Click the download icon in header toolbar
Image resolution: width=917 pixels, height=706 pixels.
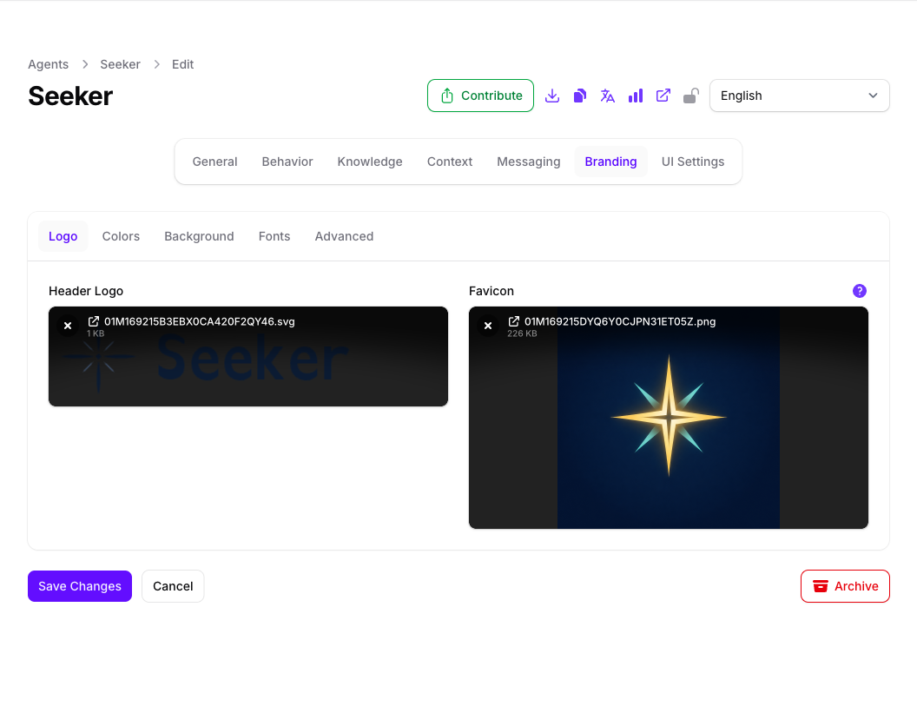tap(552, 96)
